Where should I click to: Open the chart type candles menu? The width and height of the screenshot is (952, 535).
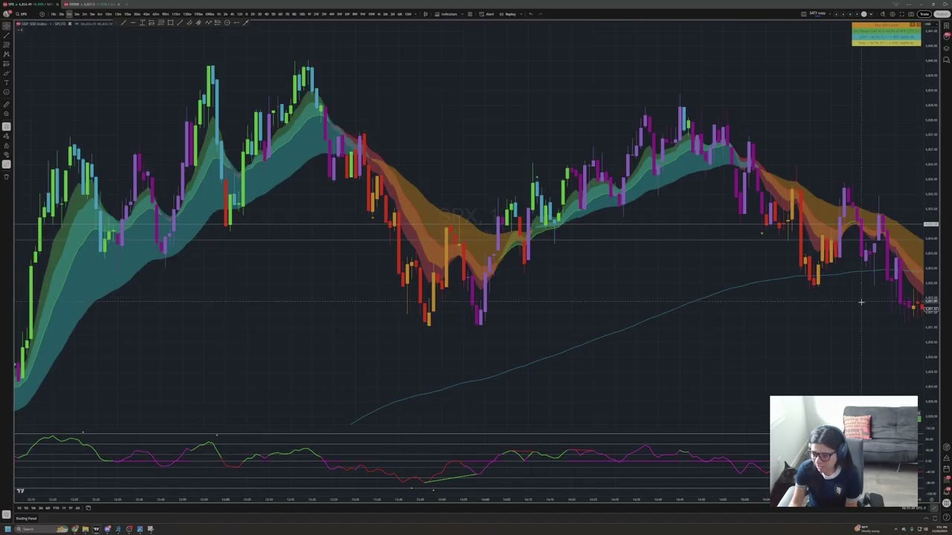(425, 14)
